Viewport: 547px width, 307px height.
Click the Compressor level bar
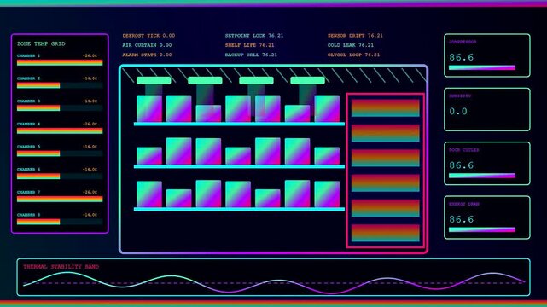[x=482, y=67]
